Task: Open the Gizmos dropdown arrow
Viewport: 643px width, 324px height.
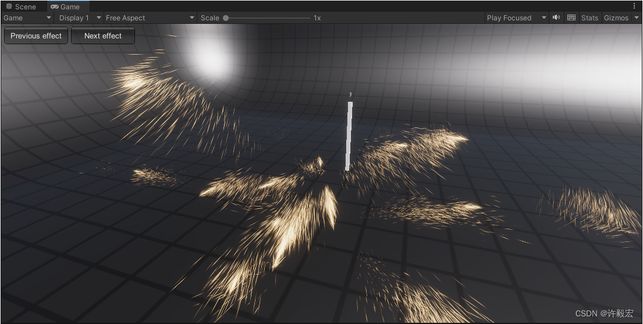Action: [x=637, y=17]
